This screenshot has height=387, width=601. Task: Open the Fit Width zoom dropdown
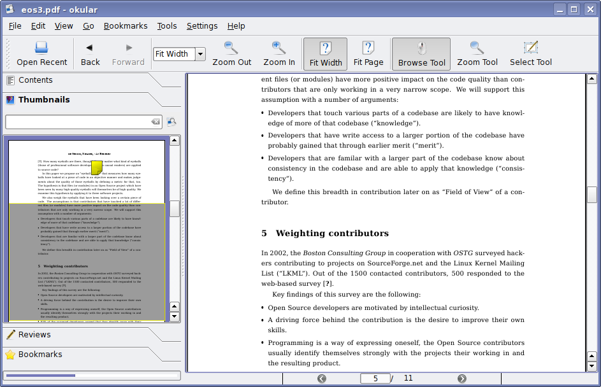(x=200, y=54)
